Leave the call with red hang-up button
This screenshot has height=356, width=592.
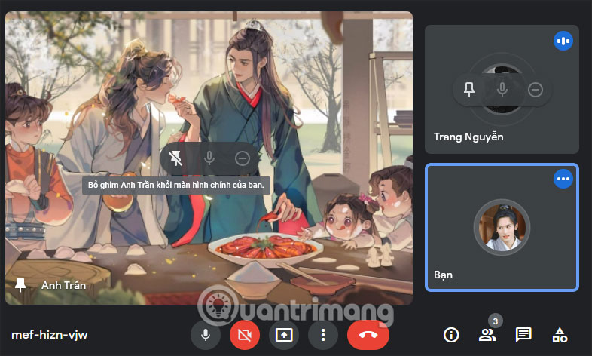coord(368,335)
